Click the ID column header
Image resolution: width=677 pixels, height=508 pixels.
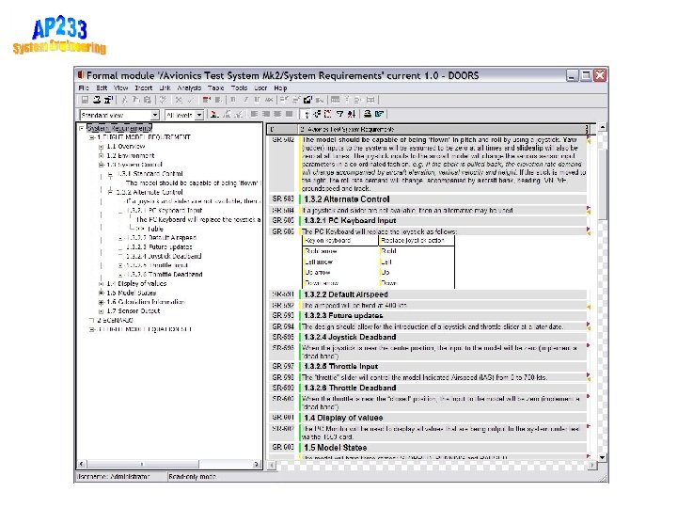tap(282, 129)
